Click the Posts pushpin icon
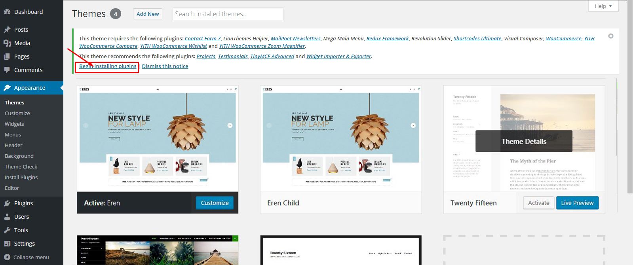The height and width of the screenshot is (265, 633). coord(7,30)
